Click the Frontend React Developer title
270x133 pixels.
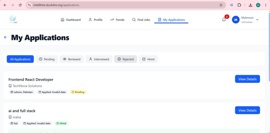click(31, 80)
